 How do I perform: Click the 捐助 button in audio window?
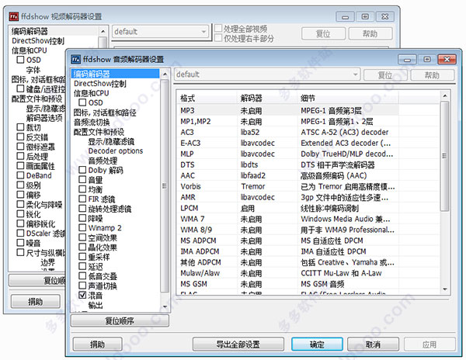click(98, 344)
